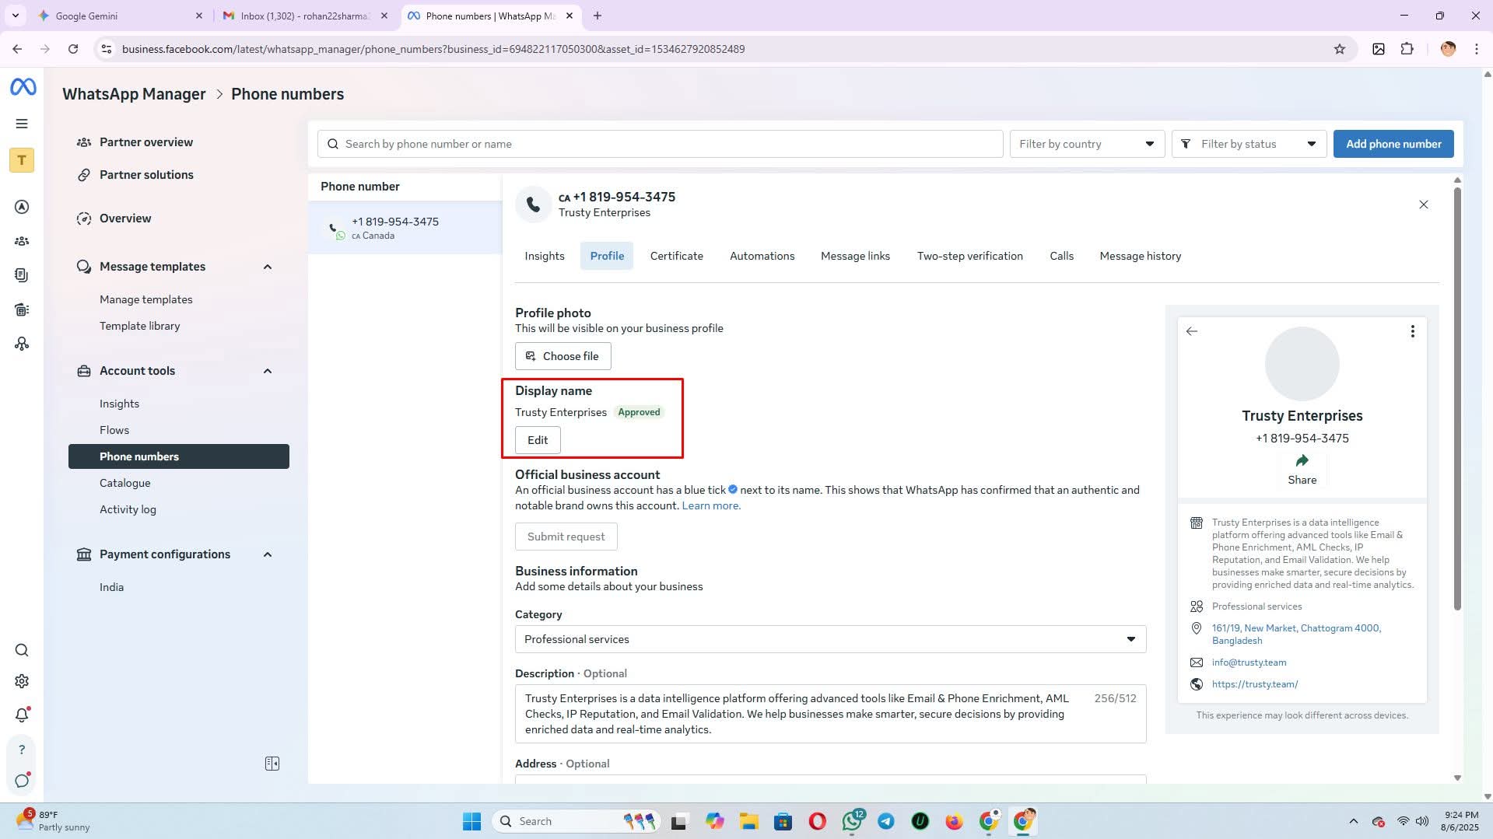Show hidden icons in system tray
The image size is (1493, 839).
coord(1353,821)
